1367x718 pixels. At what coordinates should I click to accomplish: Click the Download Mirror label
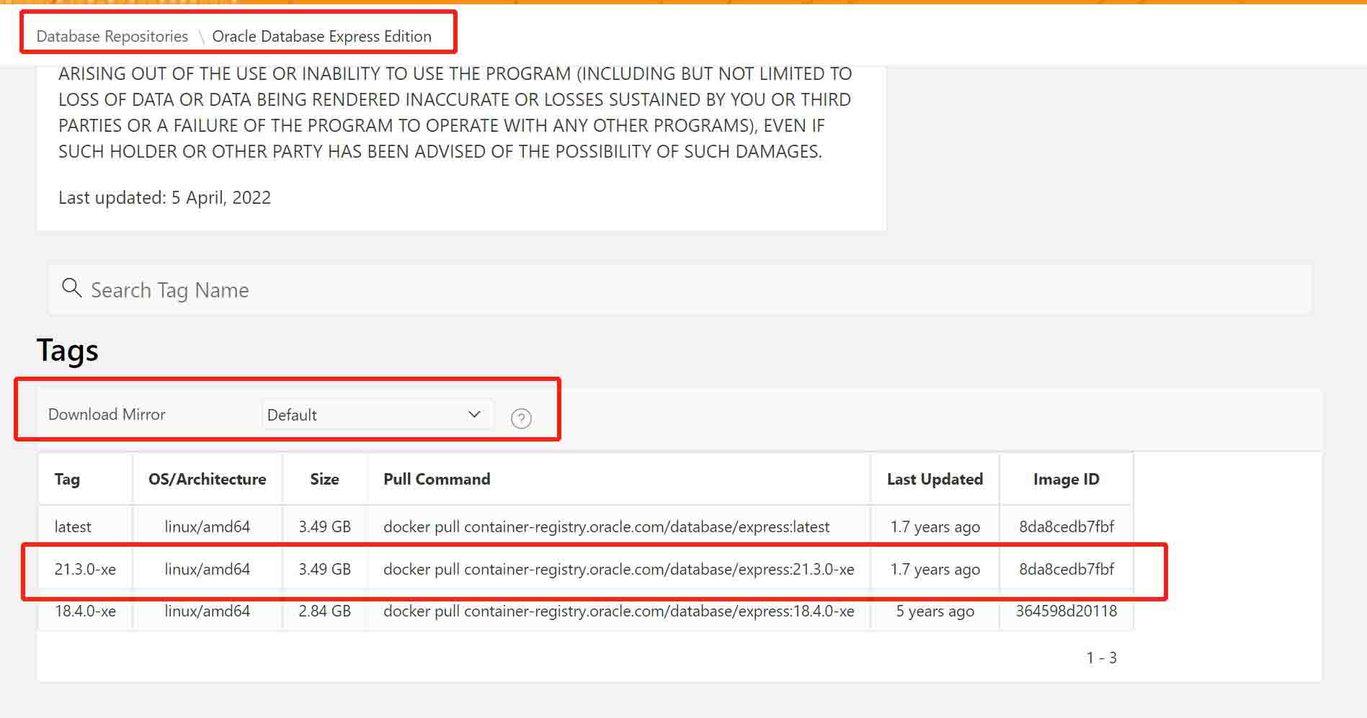[x=107, y=414]
